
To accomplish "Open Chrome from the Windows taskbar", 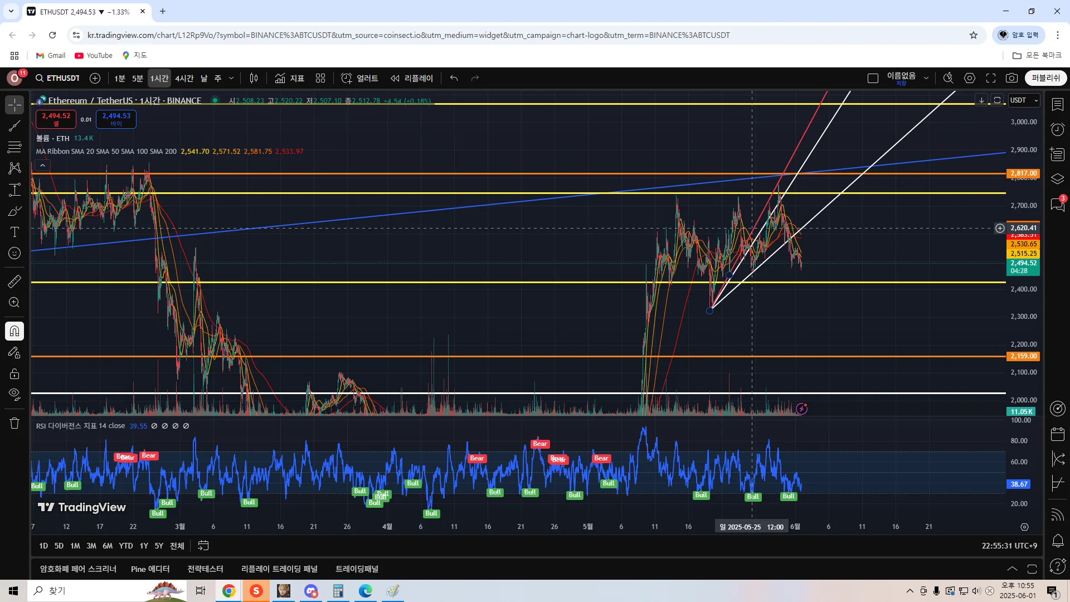I will point(228,591).
